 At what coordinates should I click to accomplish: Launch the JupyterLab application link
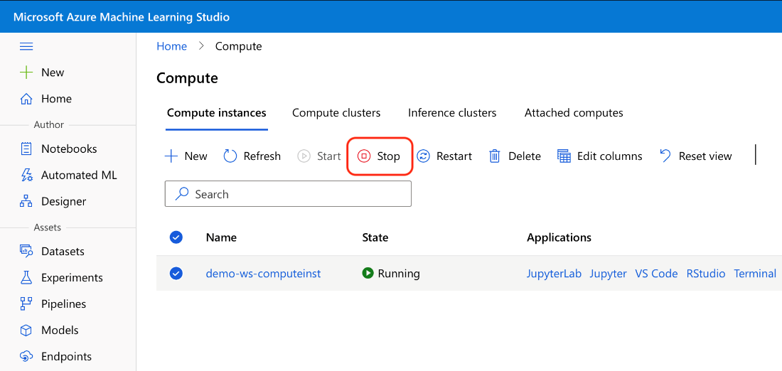554,273
